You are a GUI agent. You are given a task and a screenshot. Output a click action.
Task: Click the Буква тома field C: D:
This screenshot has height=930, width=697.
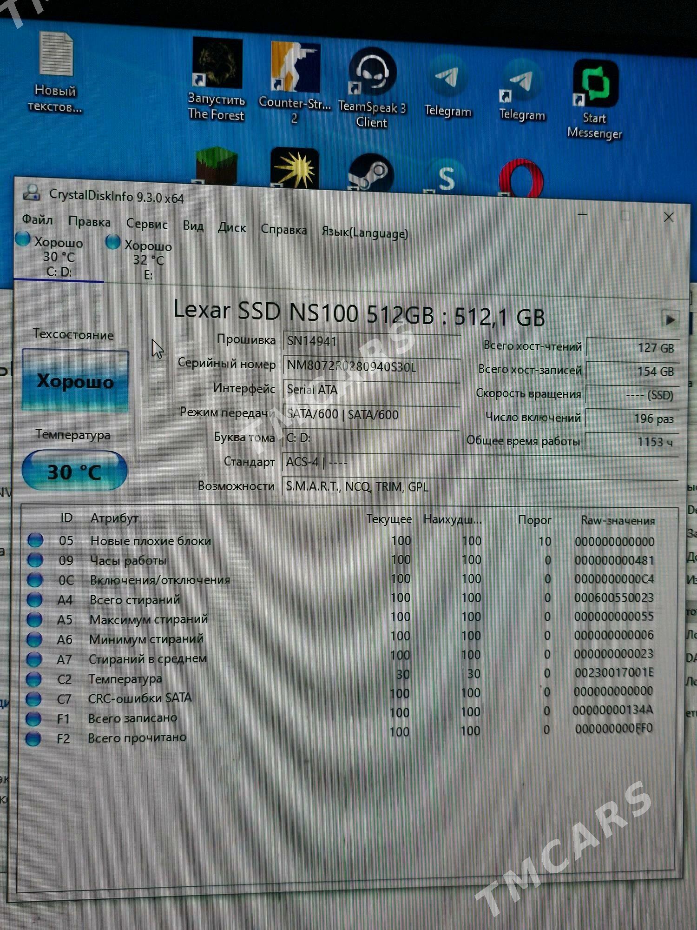tap(372, 438)
